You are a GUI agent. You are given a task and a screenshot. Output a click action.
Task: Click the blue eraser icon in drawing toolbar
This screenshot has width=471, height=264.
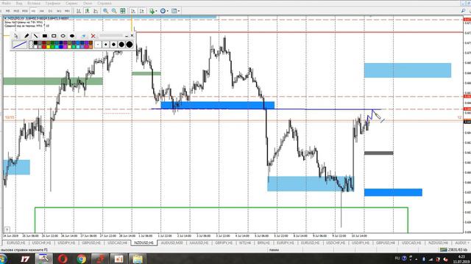(83, 36)
